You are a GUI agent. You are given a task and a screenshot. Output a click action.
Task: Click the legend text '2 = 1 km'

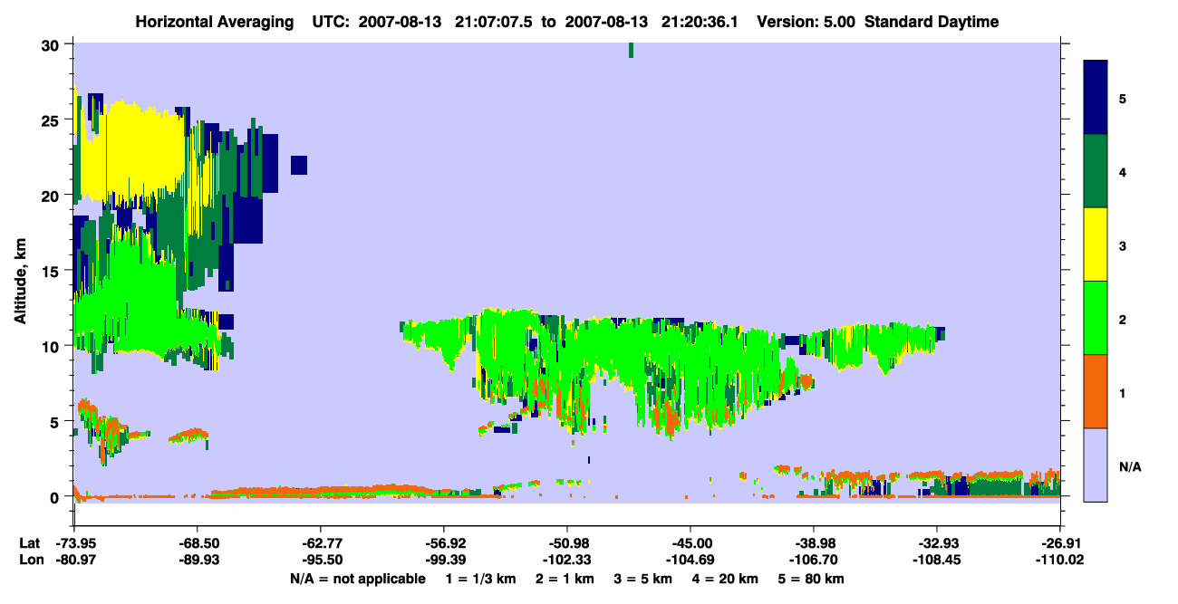click(565, 579)
